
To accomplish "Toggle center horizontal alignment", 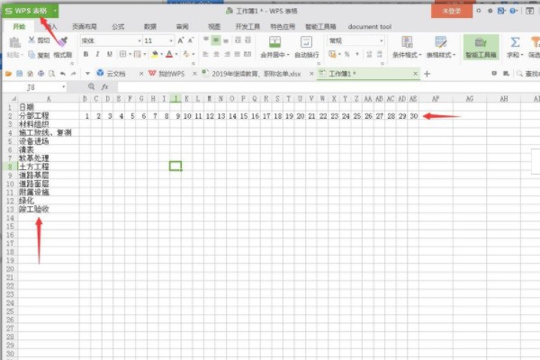I will 216,54.
